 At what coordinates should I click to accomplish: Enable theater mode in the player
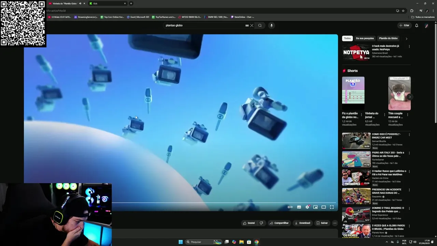click(324, 207)
